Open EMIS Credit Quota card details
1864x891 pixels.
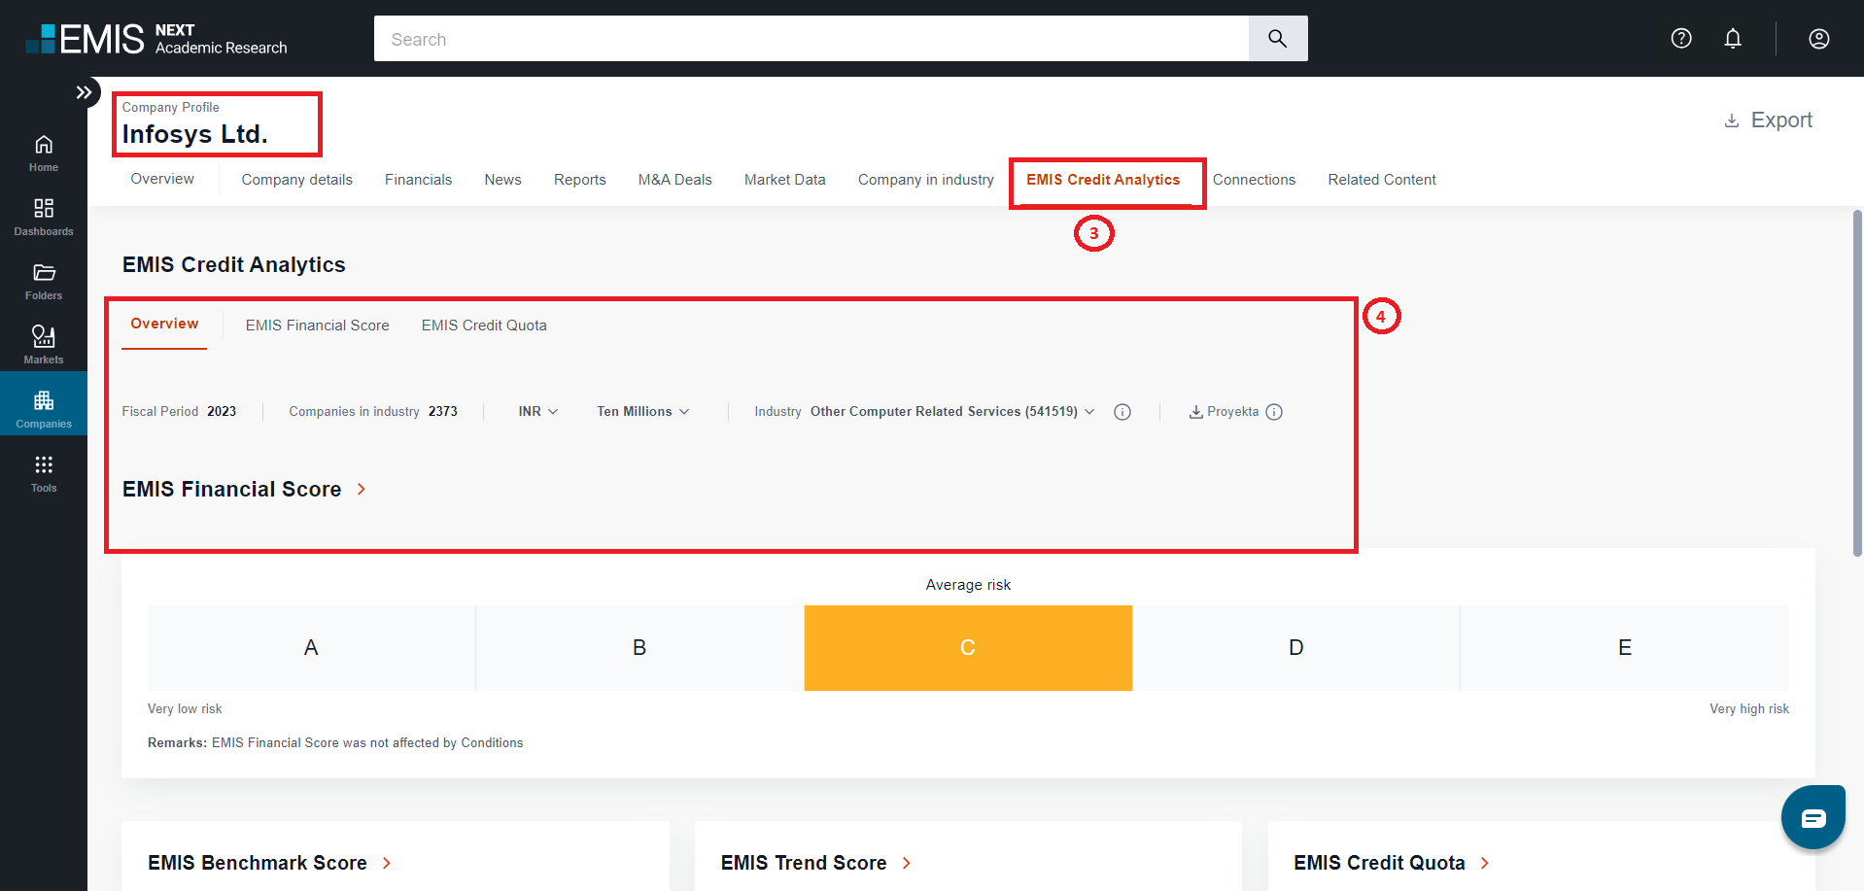pyautogui.click(x=1392, y=863)
